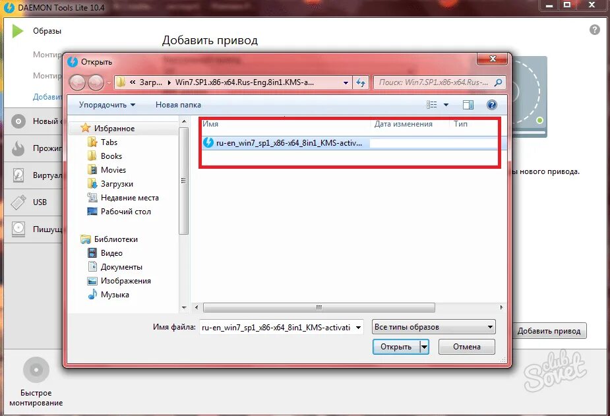Click the Win7.SP1.x86-x64 breadcrumb segment
This screenshot has width=610, height=416.
pyautogui.click(x=244, y=82)
